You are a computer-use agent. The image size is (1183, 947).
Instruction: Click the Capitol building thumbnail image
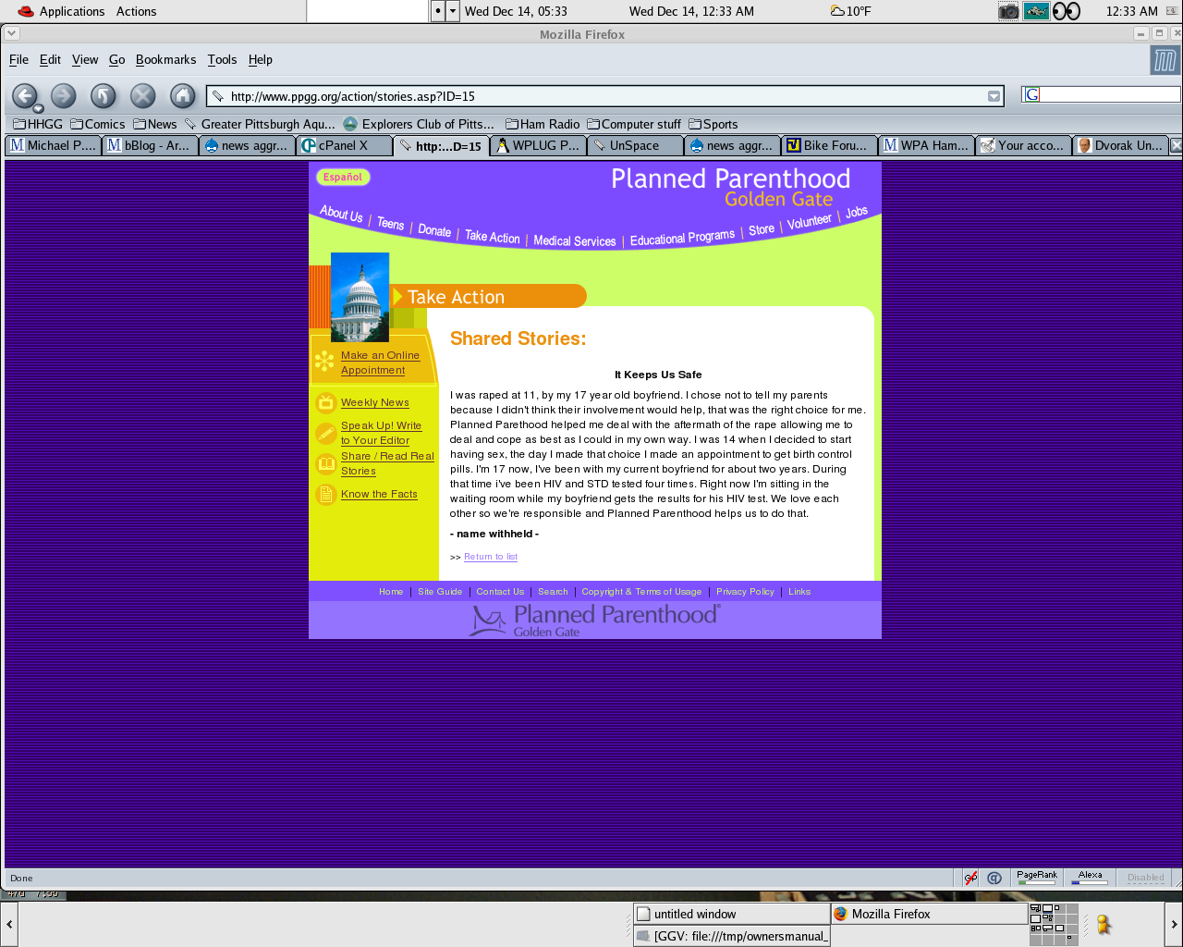click(x=360, y=297)
